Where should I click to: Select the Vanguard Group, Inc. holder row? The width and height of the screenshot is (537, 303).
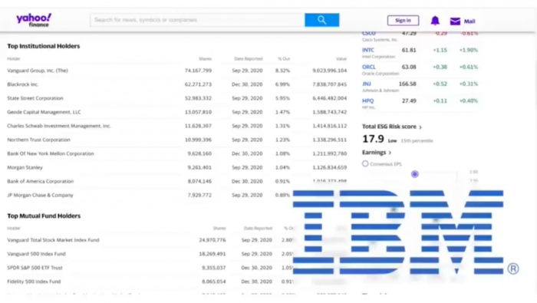176,71
